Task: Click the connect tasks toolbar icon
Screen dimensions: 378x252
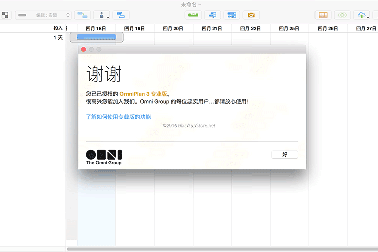Action: tap(83, 15)
